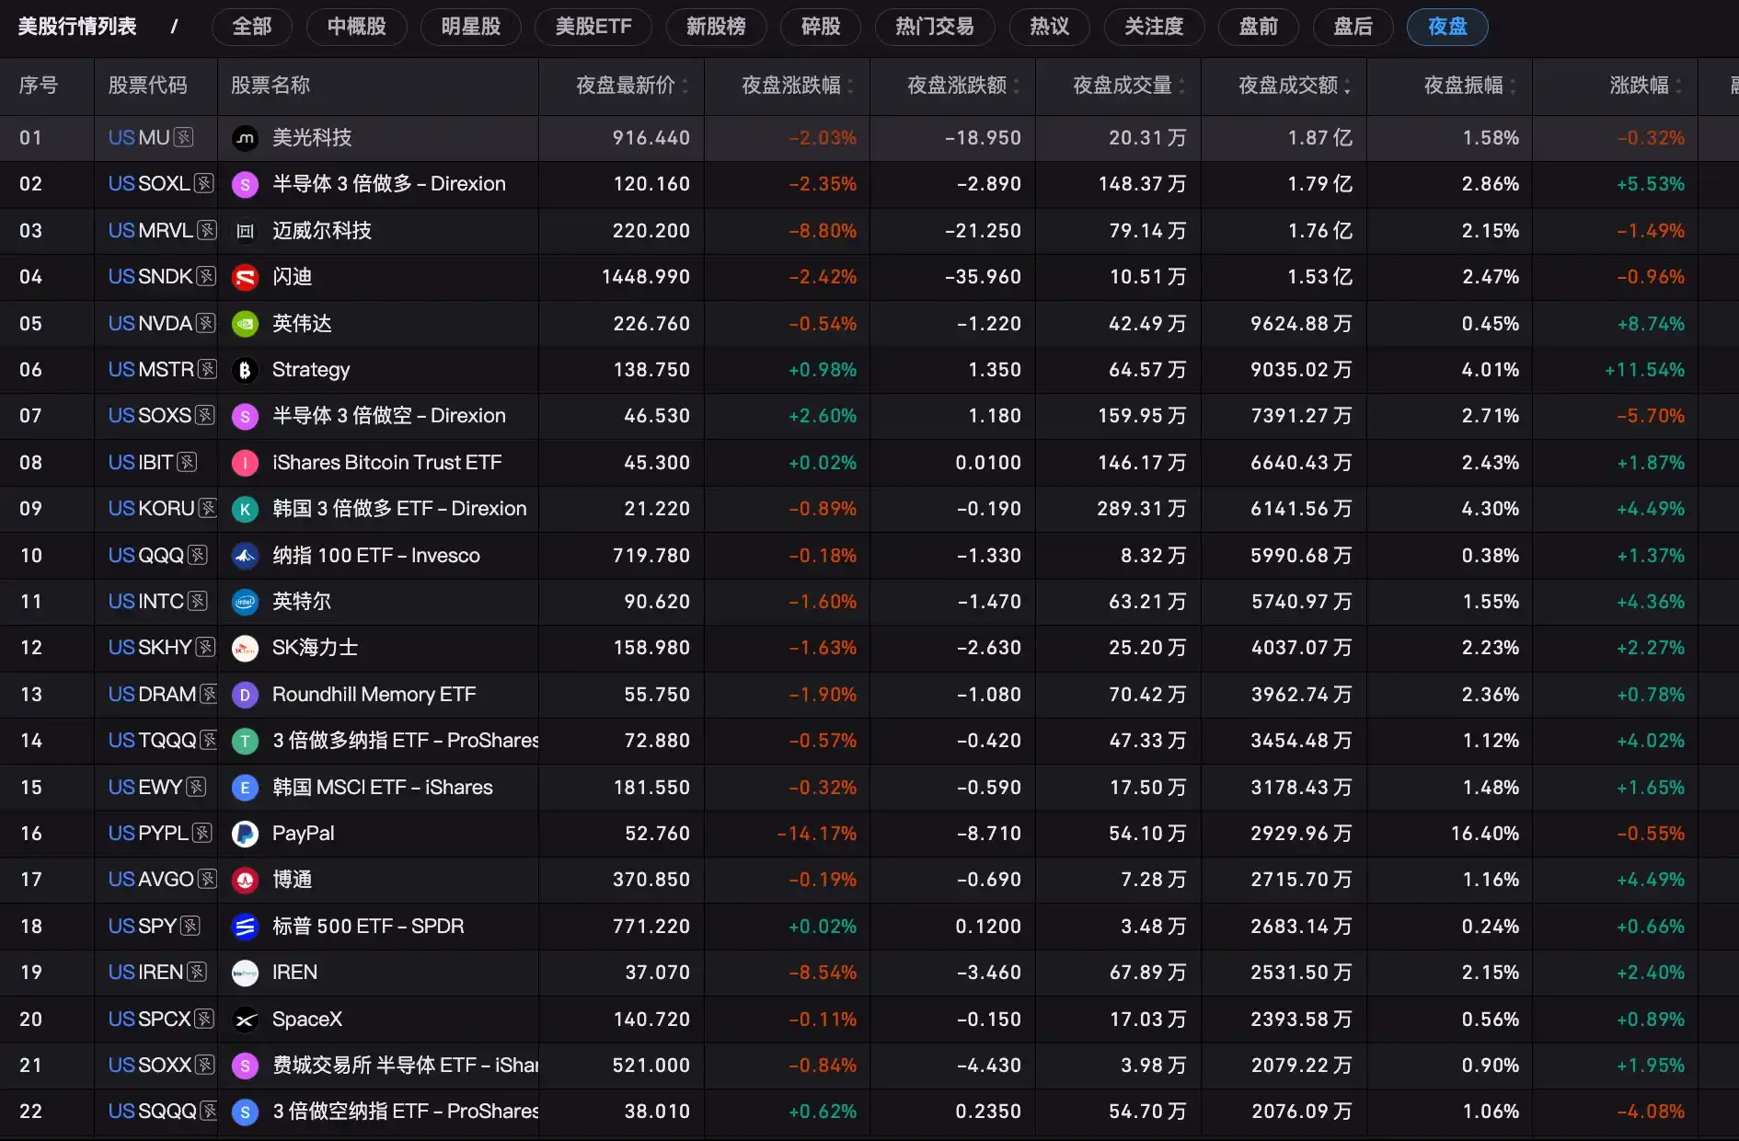Screen dimensions: 1739x1141
Task: Click the TQQQ green T logo icon
Action: pos(245,741)
